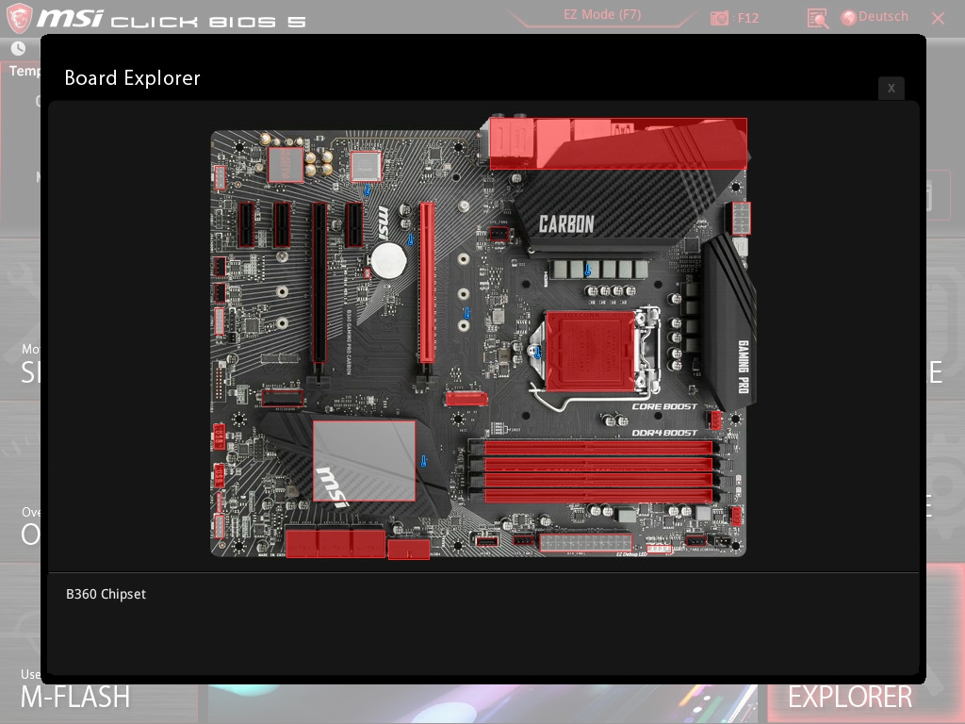Select the fan header left of the CARBON heatsink
This screenshot has height=724, width=965.
[499, 234]
